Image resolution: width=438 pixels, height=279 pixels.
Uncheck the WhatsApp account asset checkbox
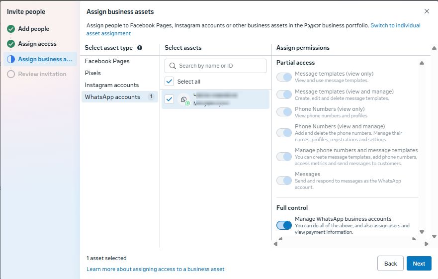(170, 99)
